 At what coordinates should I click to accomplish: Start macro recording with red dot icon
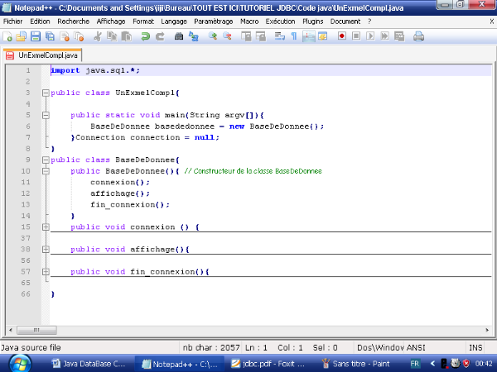coord(342,36)
